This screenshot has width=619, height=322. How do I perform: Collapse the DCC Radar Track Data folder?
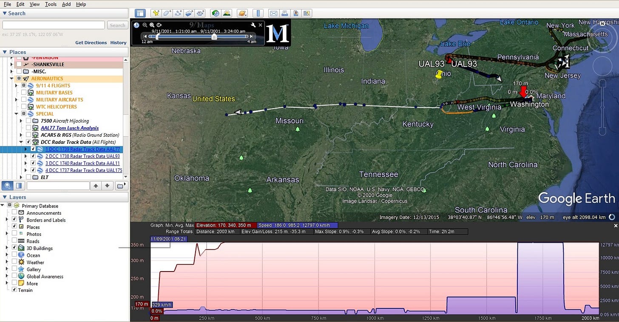pyautogui.click(x=21, y=142)
